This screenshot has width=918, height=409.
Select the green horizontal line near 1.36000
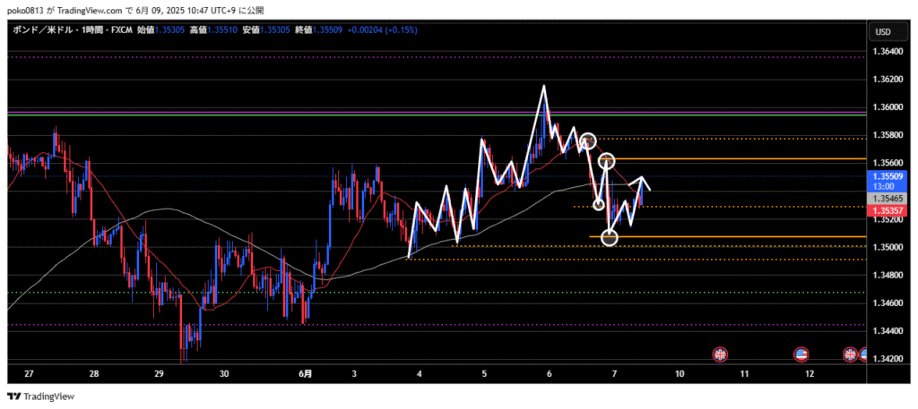pos(269,115)
